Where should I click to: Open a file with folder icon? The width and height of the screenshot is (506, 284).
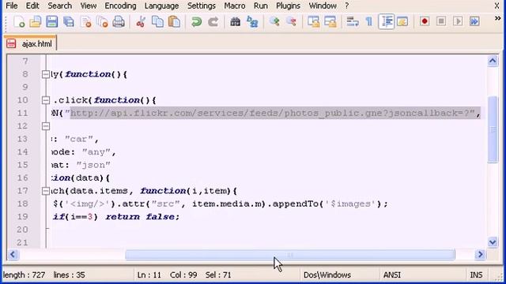click(x=35, y=22)
